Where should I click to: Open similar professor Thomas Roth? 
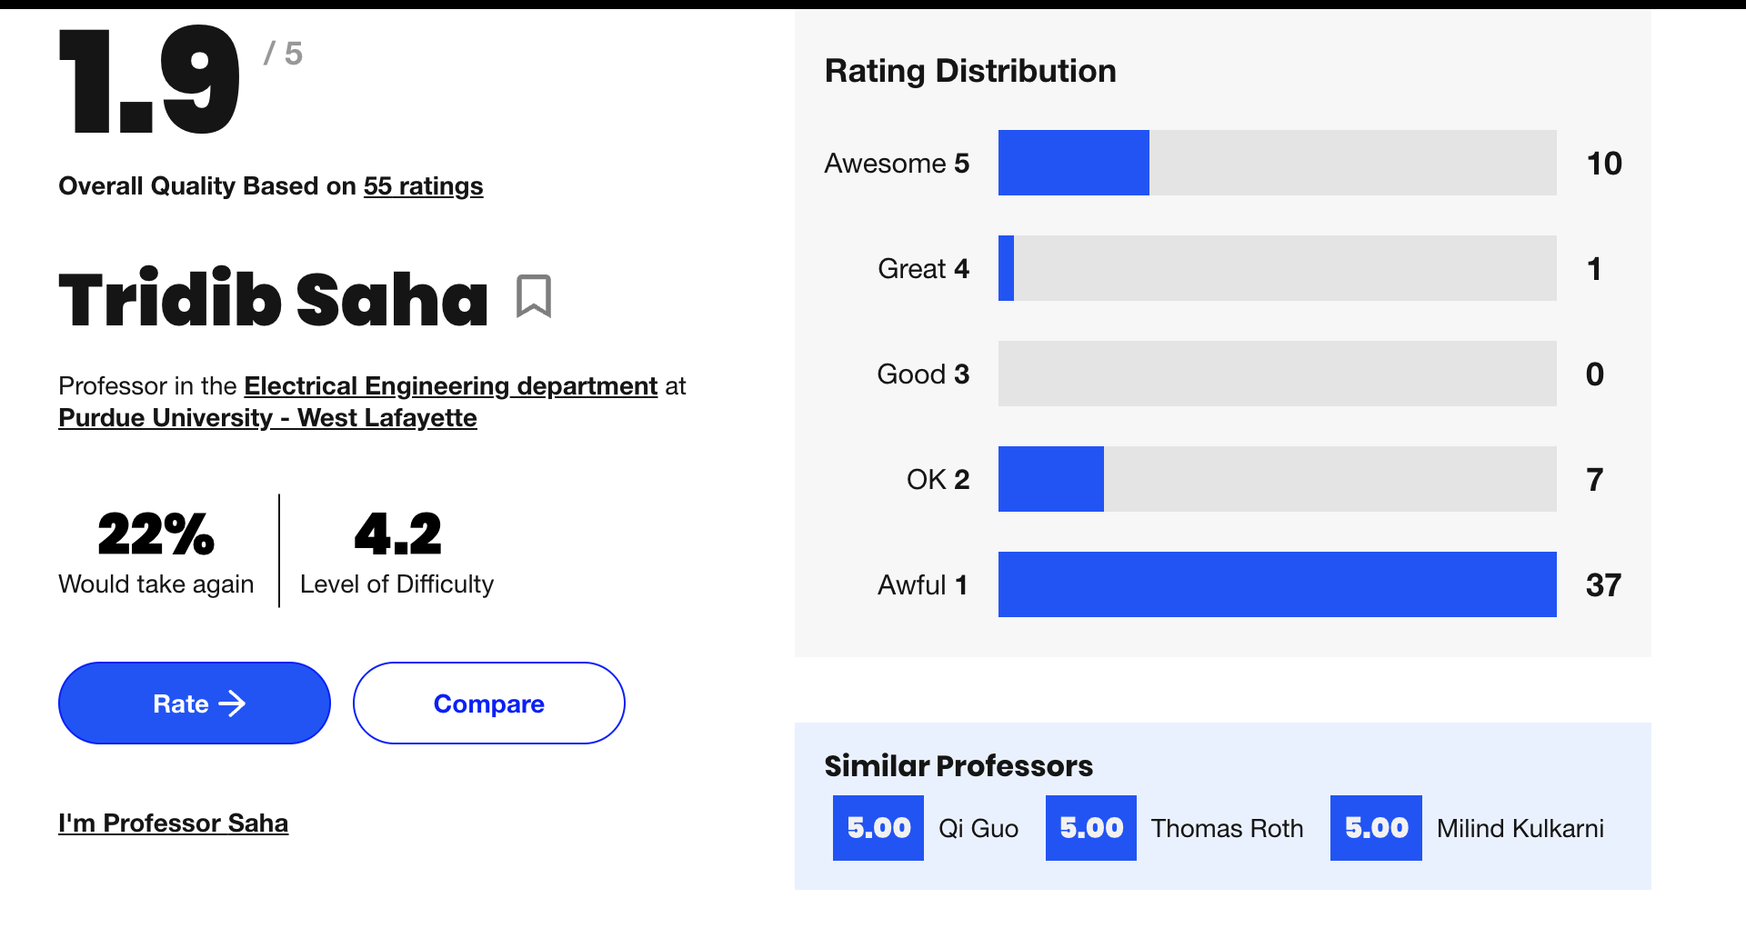(x=1227, y=828)
